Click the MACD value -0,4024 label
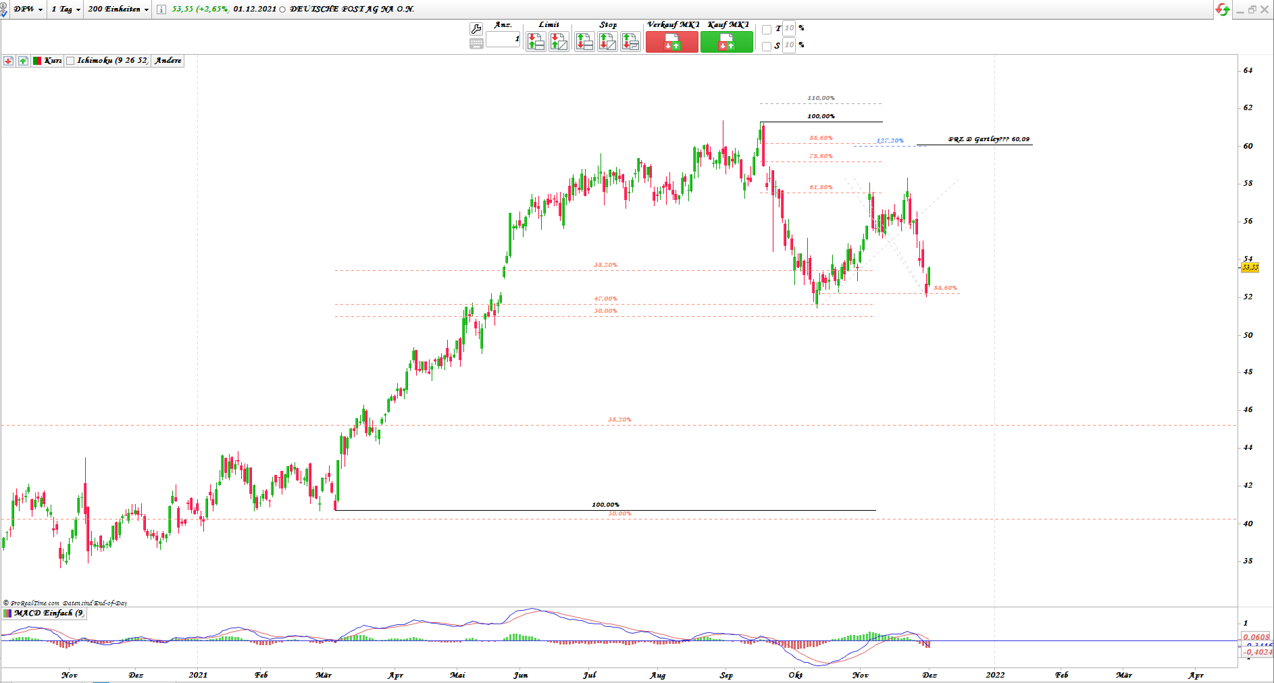1274x683 pixels. click(x=1257, y=652)
